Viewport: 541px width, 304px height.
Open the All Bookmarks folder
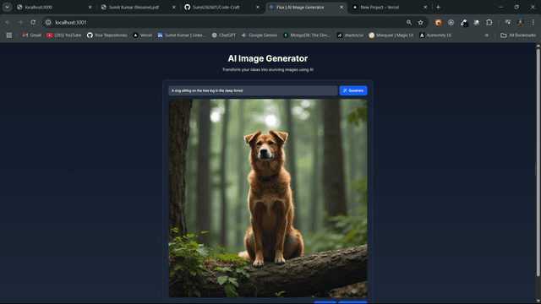pyautogui.click(x=518, y=35)
